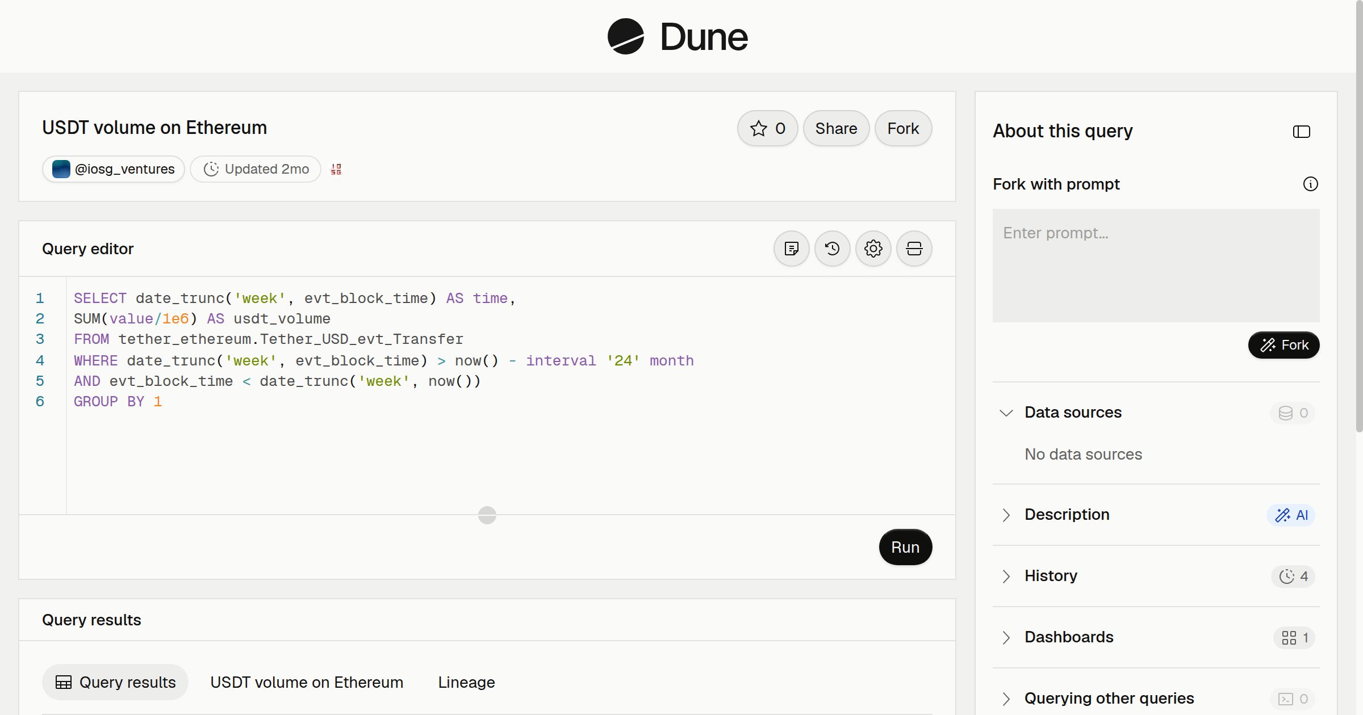This screenshot has height=715, width=1363.
Task: Open the @iosg_ventures author profile
Action: (113, 169)
